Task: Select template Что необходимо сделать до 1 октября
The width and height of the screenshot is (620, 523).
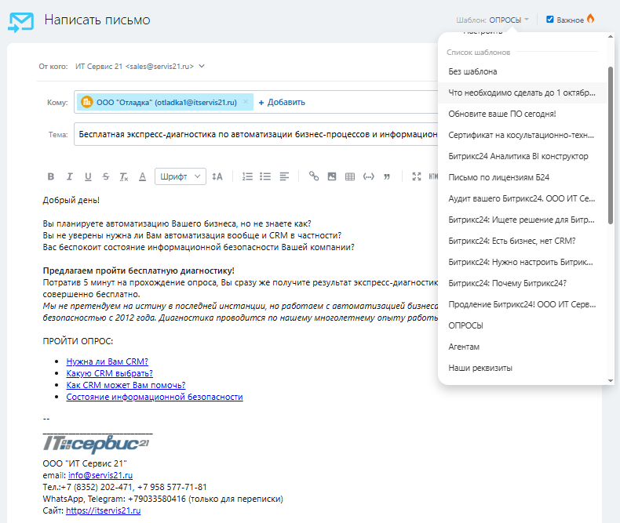Action: pyautogui.click(x=522, y=93)
